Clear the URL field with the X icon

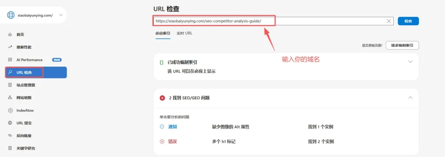389,21
